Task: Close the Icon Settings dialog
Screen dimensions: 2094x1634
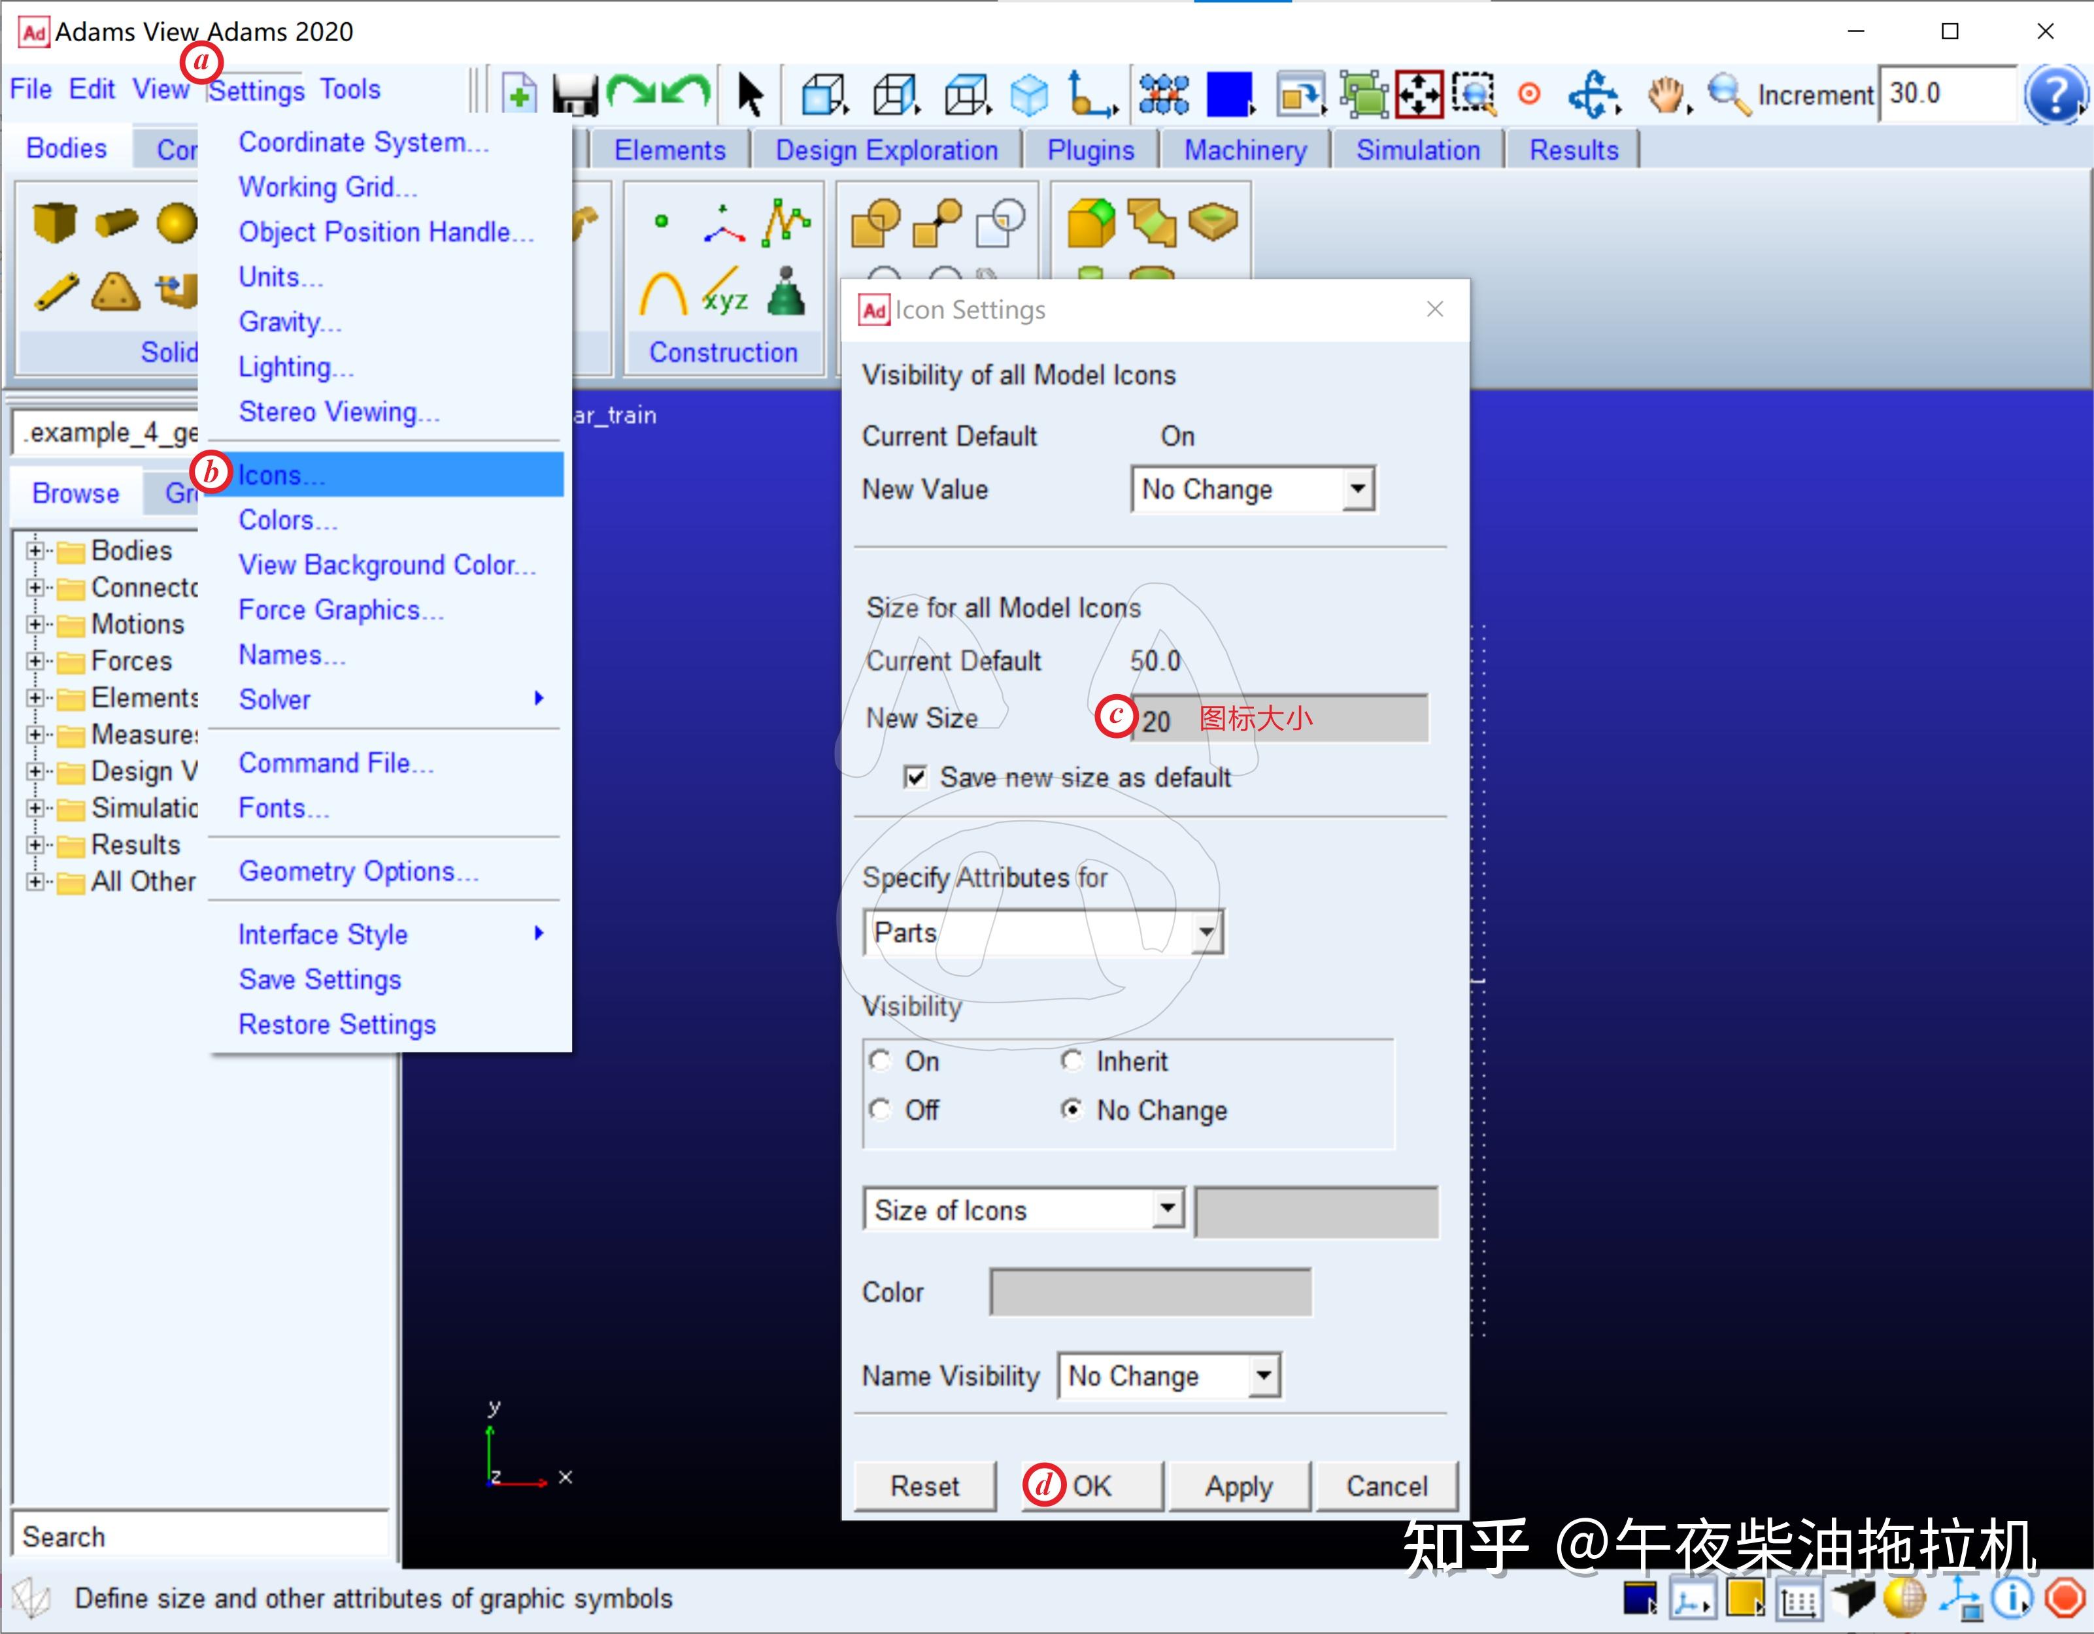Action: point(1434,308)
